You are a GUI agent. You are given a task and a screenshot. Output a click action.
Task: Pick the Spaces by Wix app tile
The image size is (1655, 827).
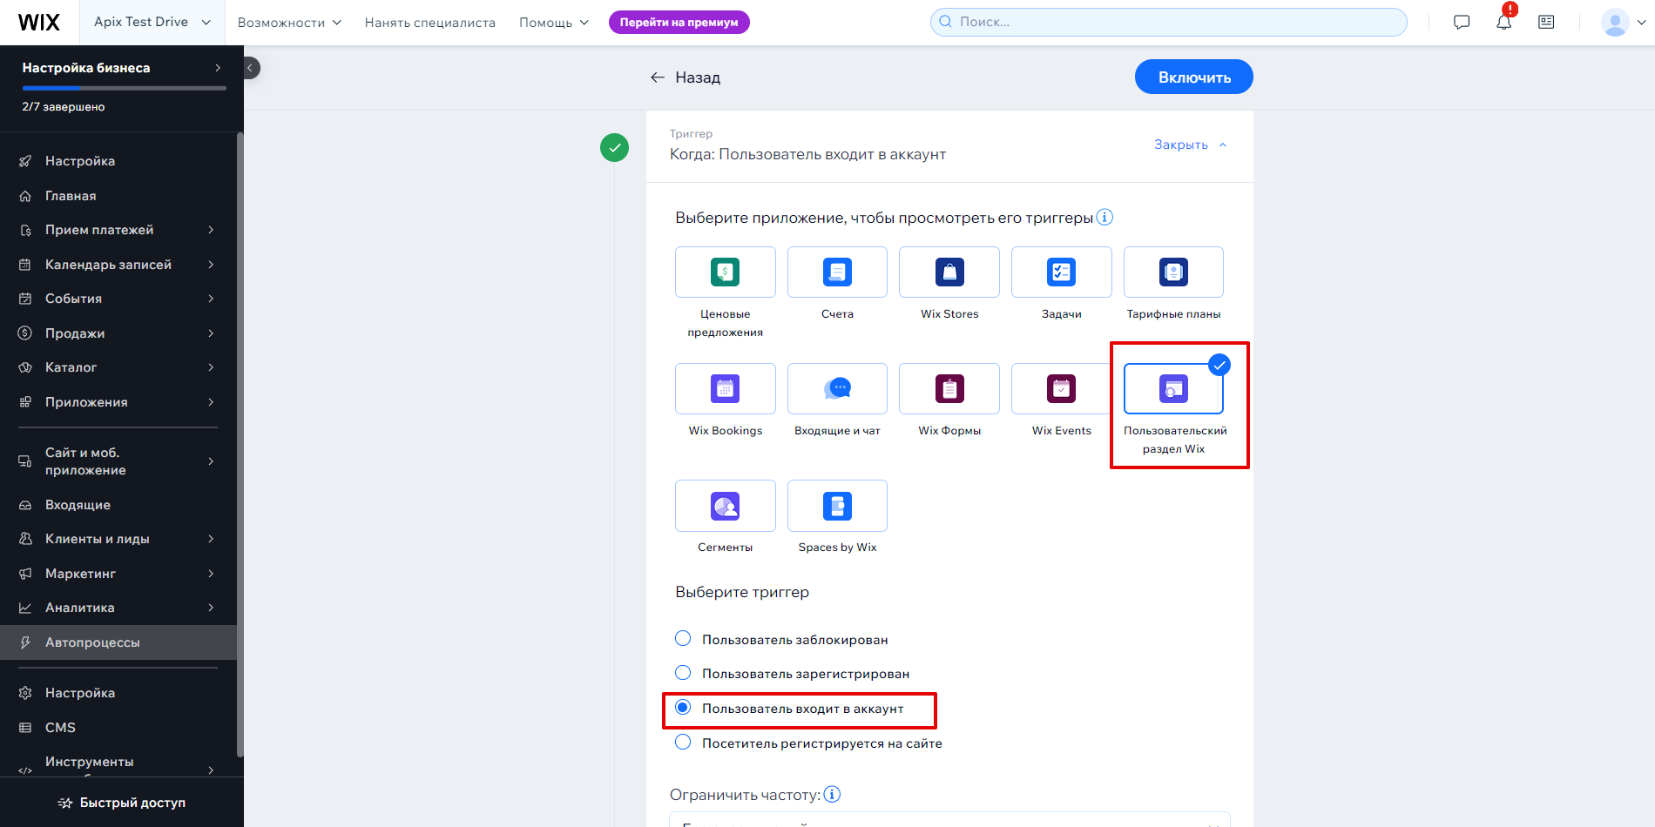[x=837, y=506]
